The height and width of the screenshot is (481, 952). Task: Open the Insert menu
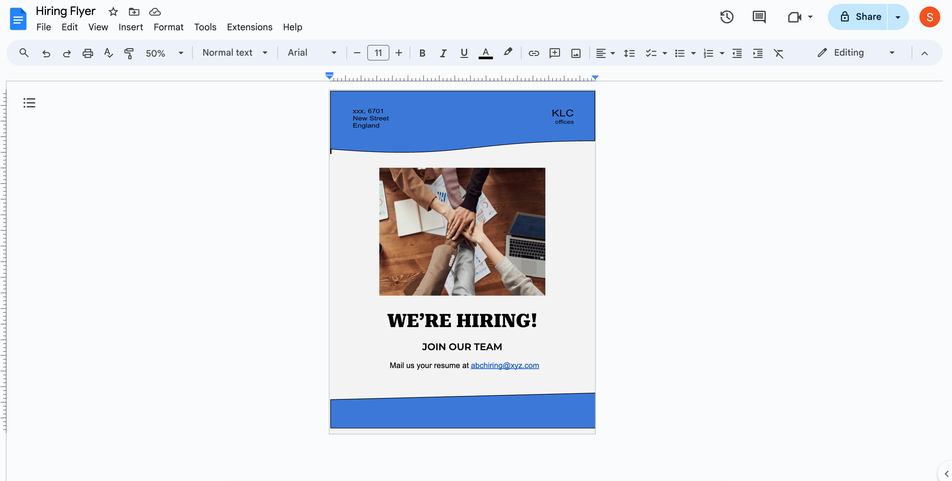tap(131, 27)
